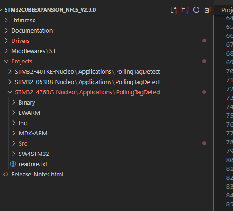Expand the EWARM folder chevron
This screenshot has width=233, height=211.
14,113
